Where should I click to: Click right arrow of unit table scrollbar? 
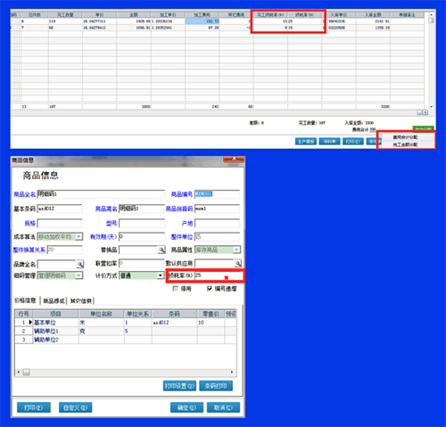click(x=232, y=372)
